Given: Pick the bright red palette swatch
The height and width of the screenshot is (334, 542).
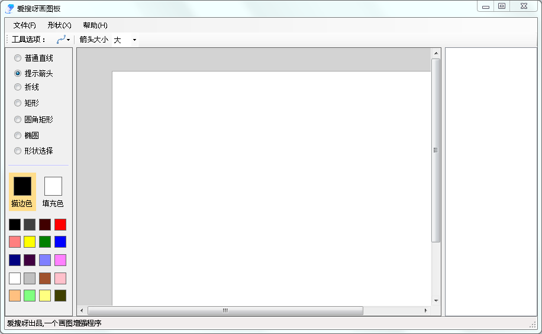Looking at the screenshot, I should click(x=60, y=225).
